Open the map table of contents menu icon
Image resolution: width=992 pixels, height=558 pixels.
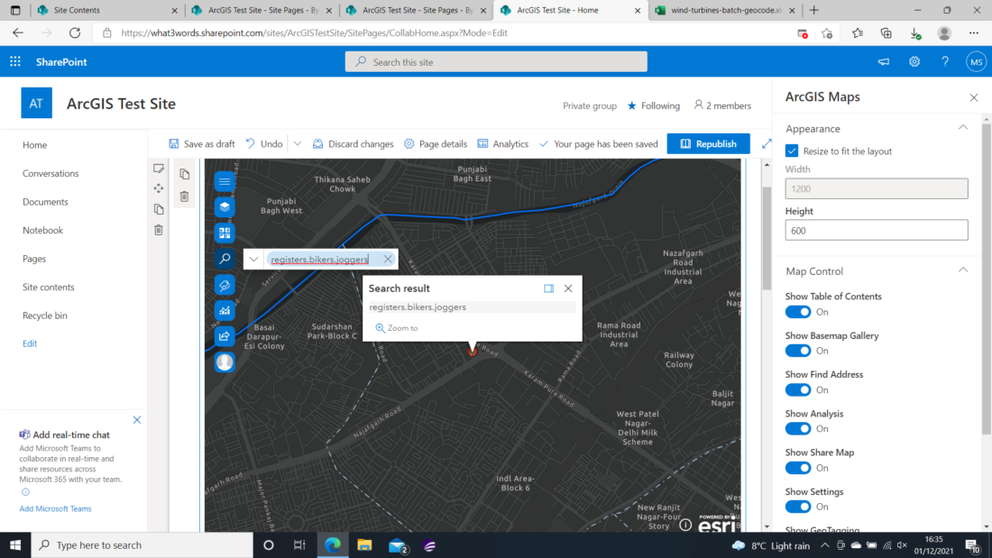point(225,181)
